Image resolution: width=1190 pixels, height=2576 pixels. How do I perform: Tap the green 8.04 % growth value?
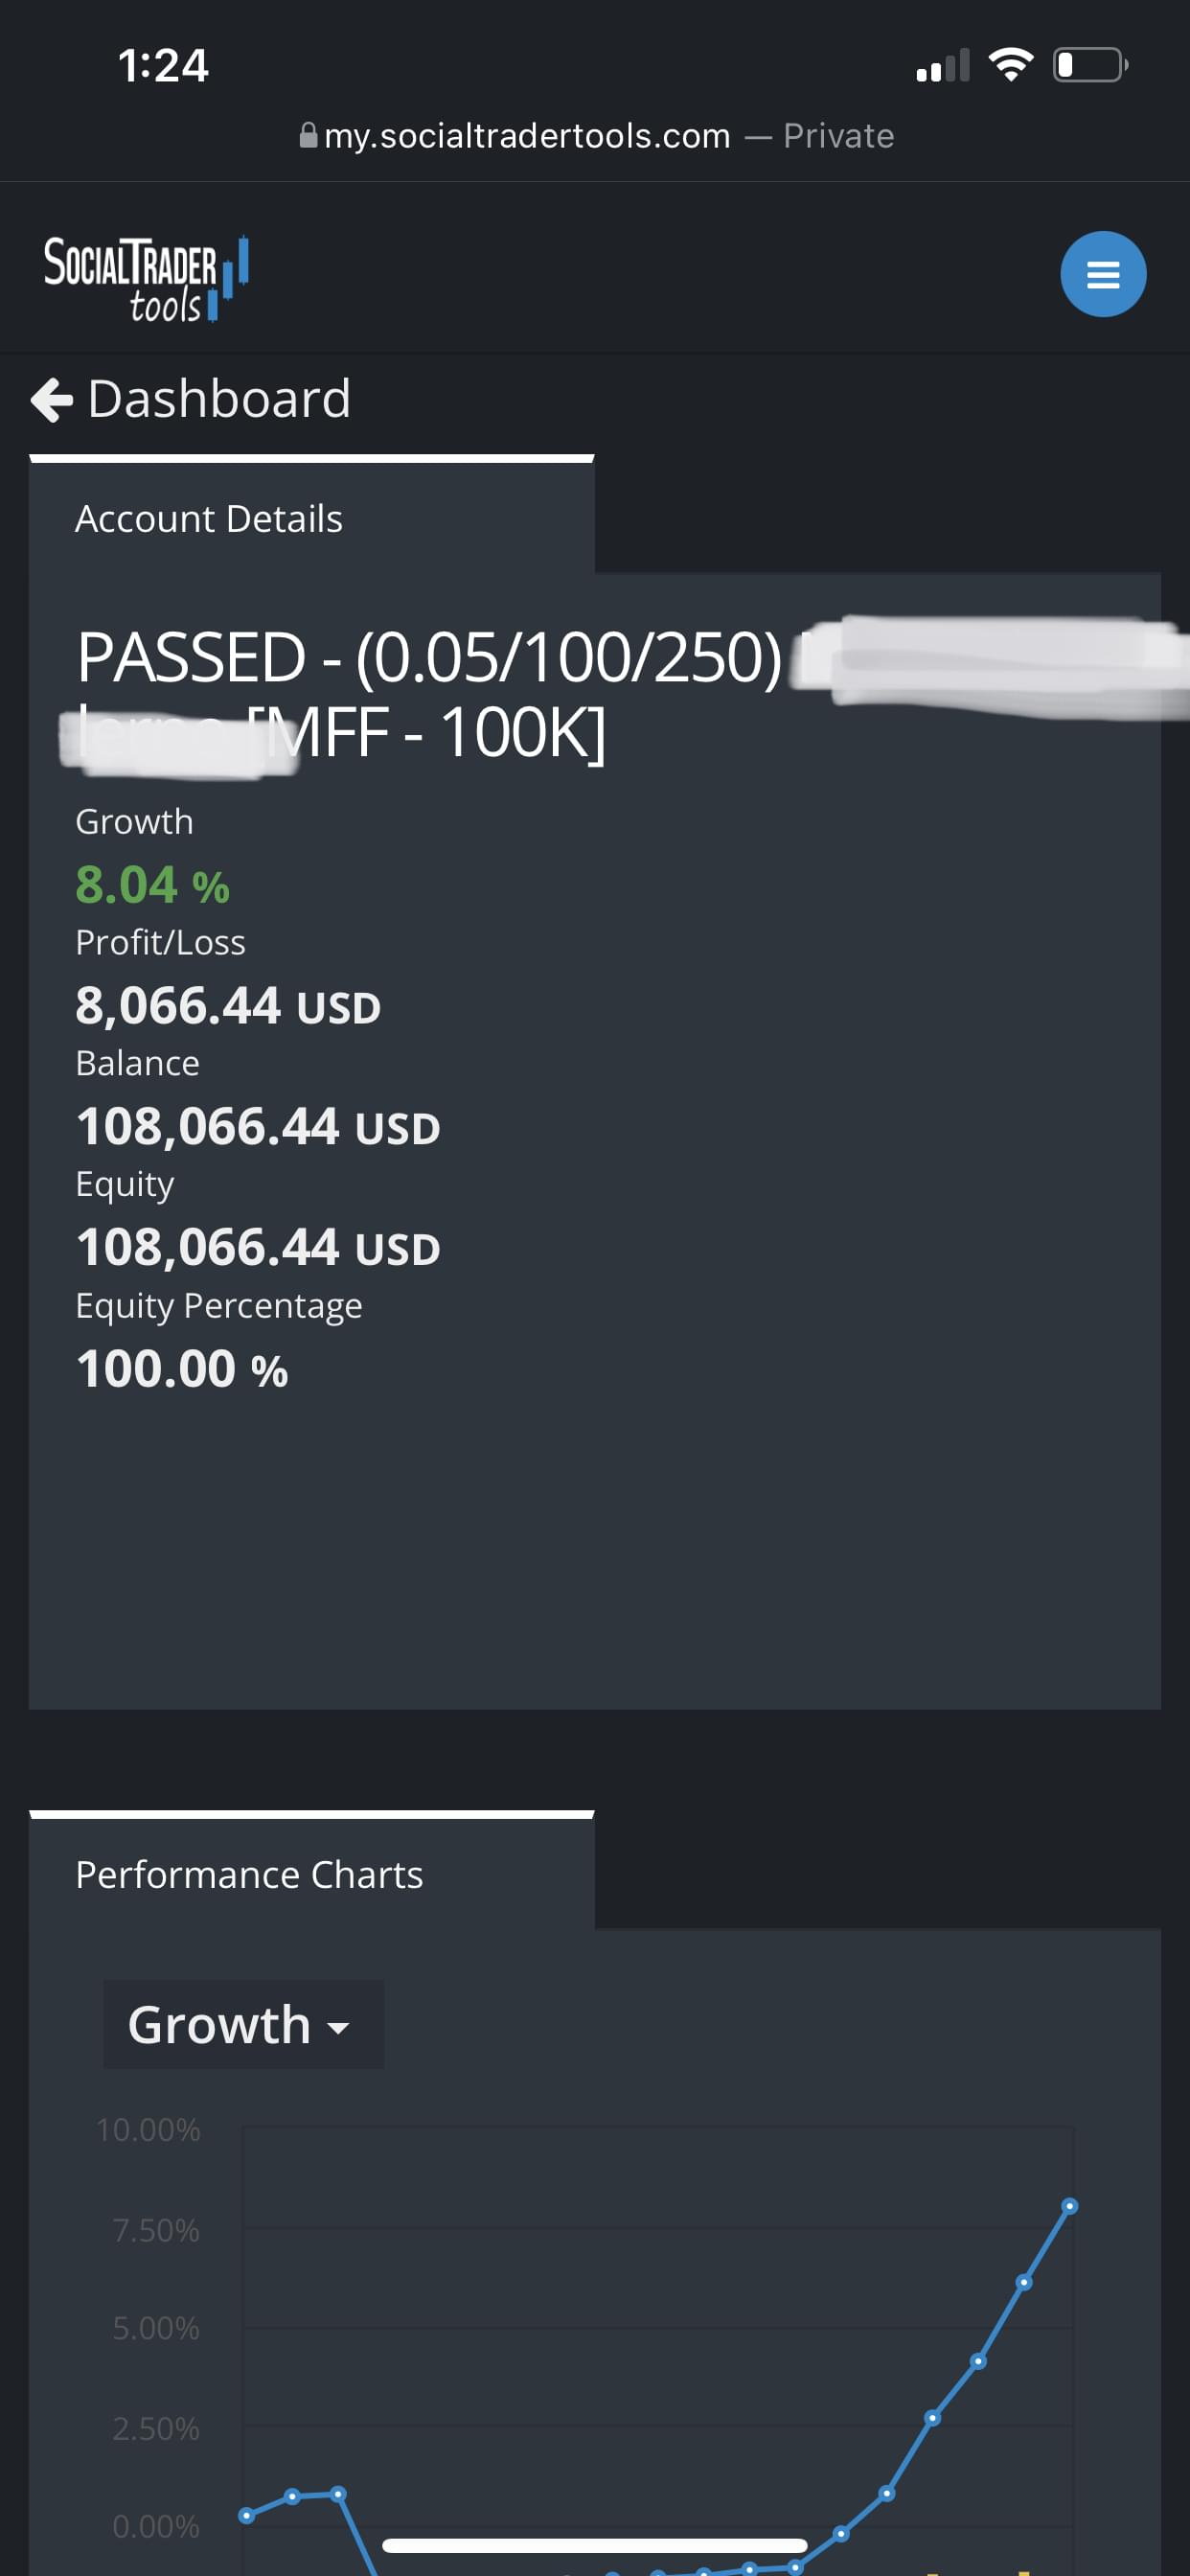153,885
